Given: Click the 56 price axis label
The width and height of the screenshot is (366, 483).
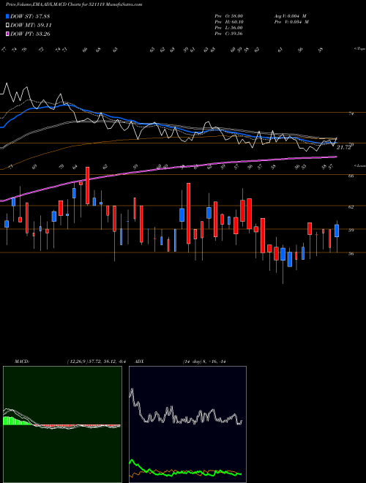Looking at the screenshot, I should coord(351,253).
